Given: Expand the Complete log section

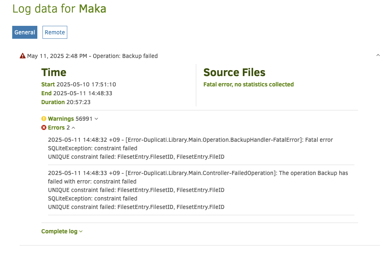Looking at the screenshot, I should point(62,231).
